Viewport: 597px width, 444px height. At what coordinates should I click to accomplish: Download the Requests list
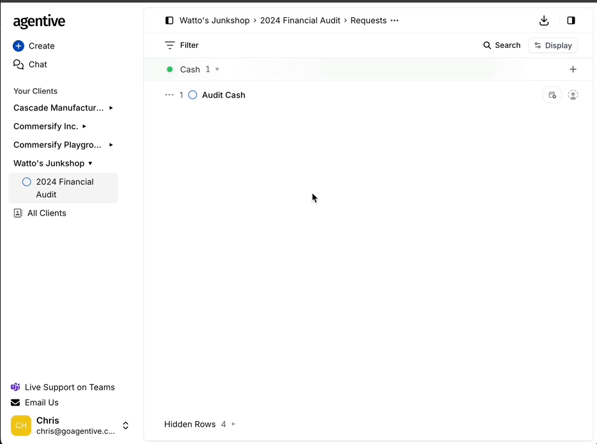[544, 20]
